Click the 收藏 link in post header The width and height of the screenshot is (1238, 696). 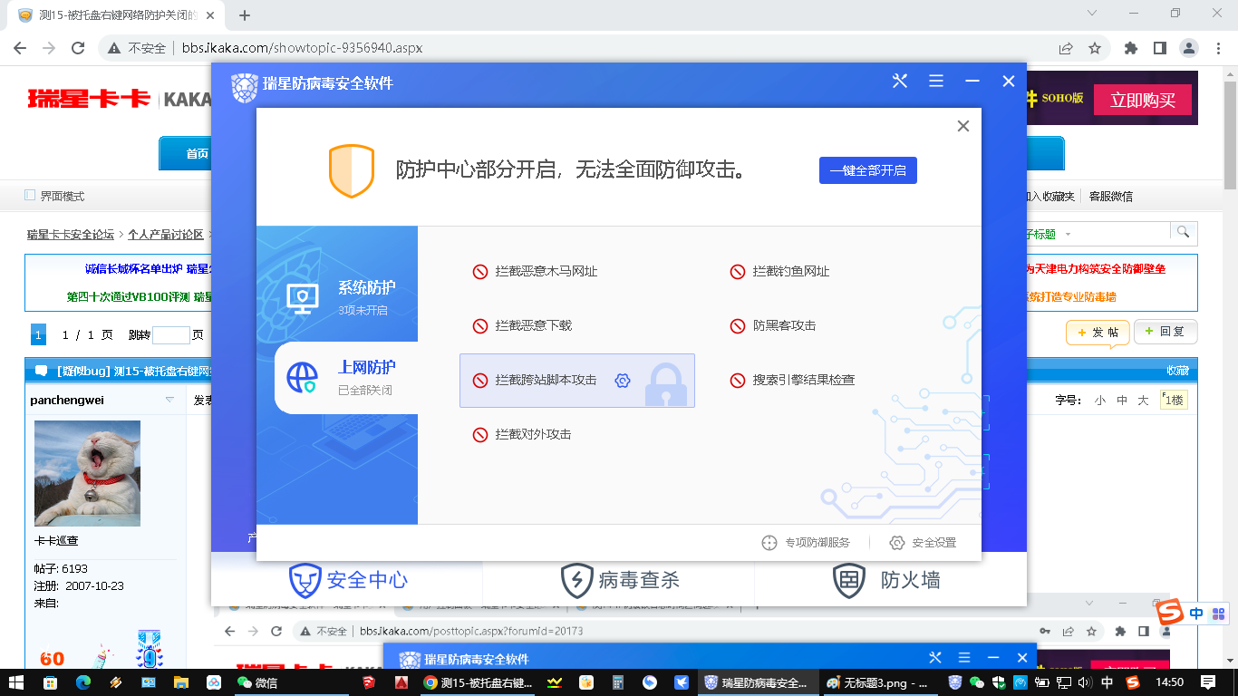coord(1177,371)
